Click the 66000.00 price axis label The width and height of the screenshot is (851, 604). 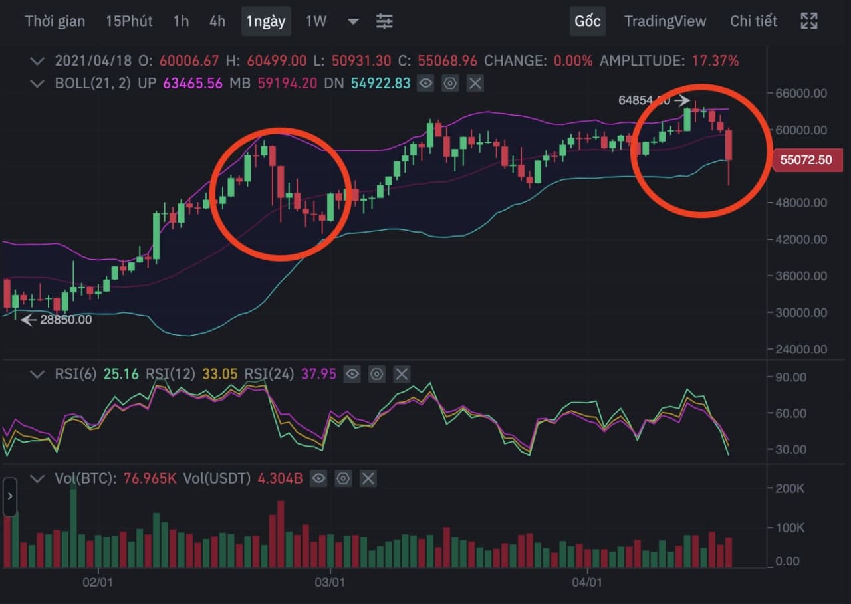tap(801, 93)
